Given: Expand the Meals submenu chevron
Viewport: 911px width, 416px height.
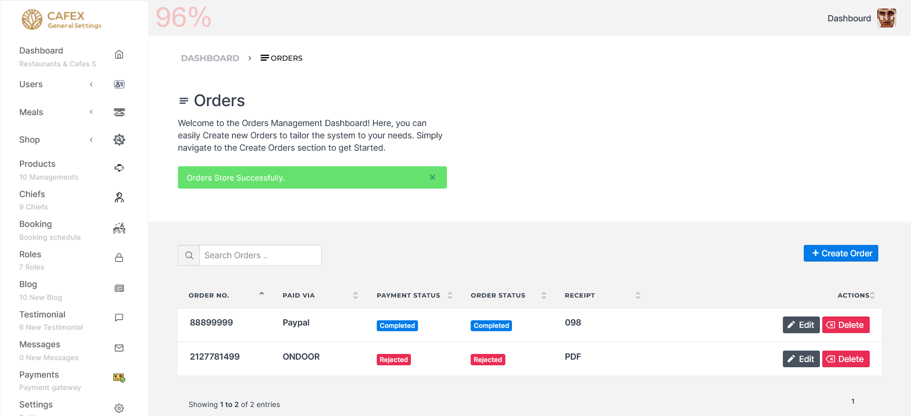Looking at the screenshot, I should tap(91, 112).
